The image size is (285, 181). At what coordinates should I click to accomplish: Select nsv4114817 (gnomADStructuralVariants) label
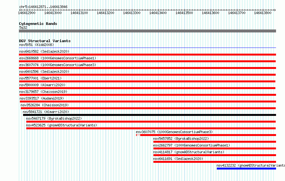(x=189, y=152)
